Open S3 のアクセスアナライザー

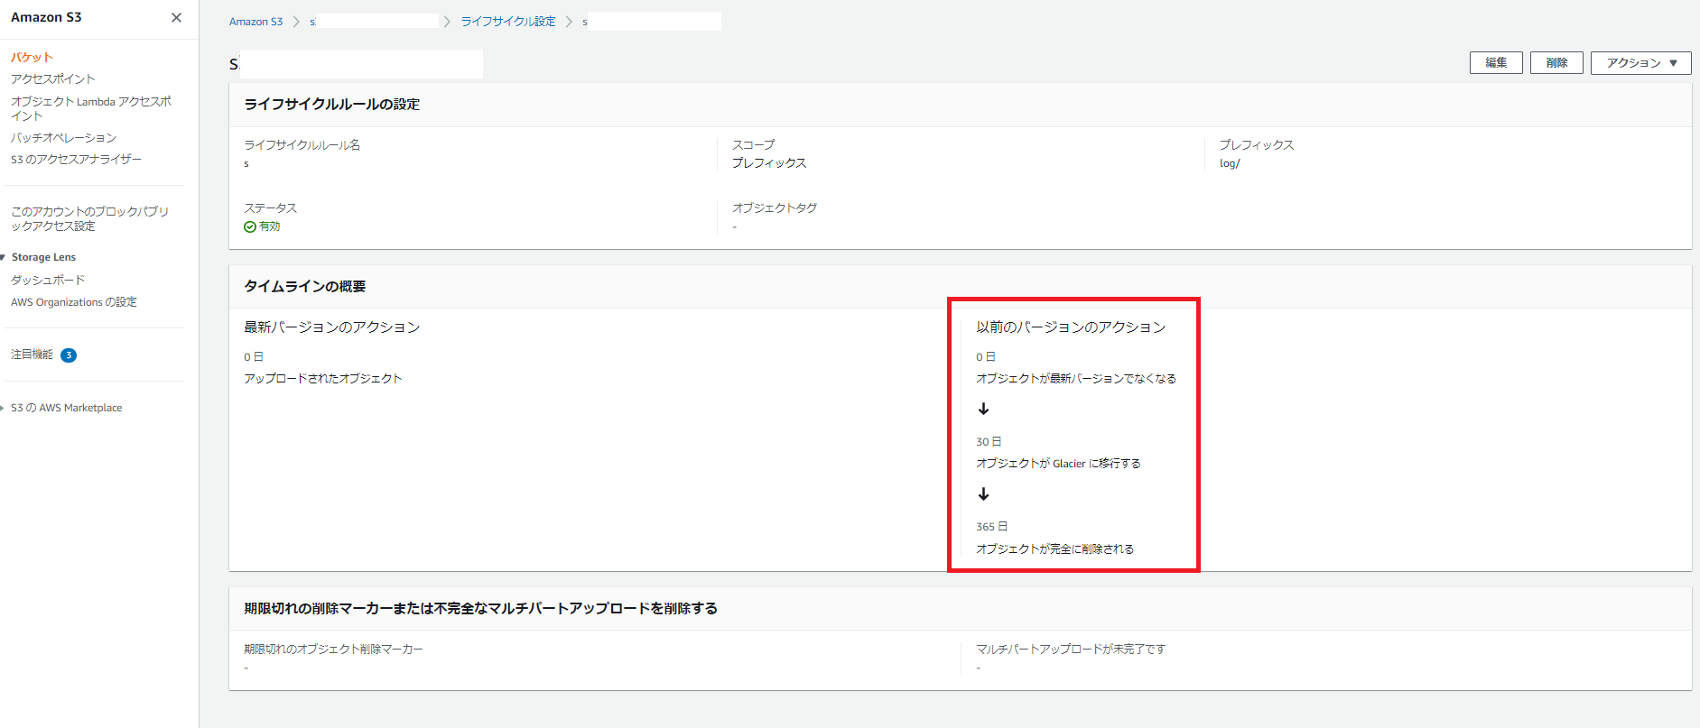pyautogui.click(x=76, y=160)
